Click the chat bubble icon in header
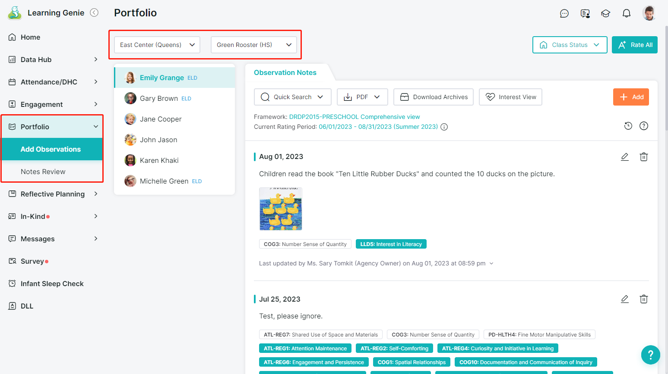The image size is (668, 374). [x=564, y=13]
